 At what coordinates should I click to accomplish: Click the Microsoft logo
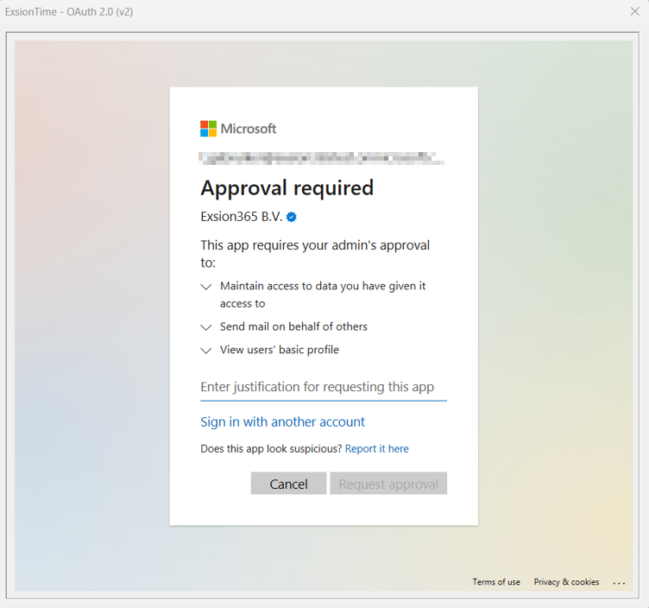(238, 129)
